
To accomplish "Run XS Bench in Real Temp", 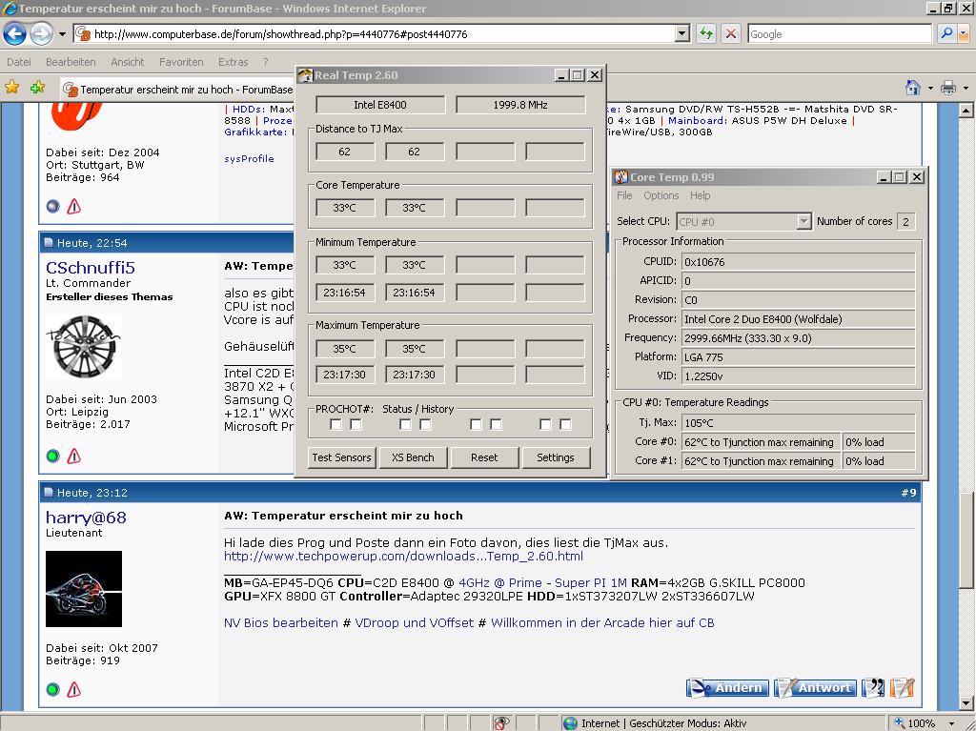I will 413,457.
